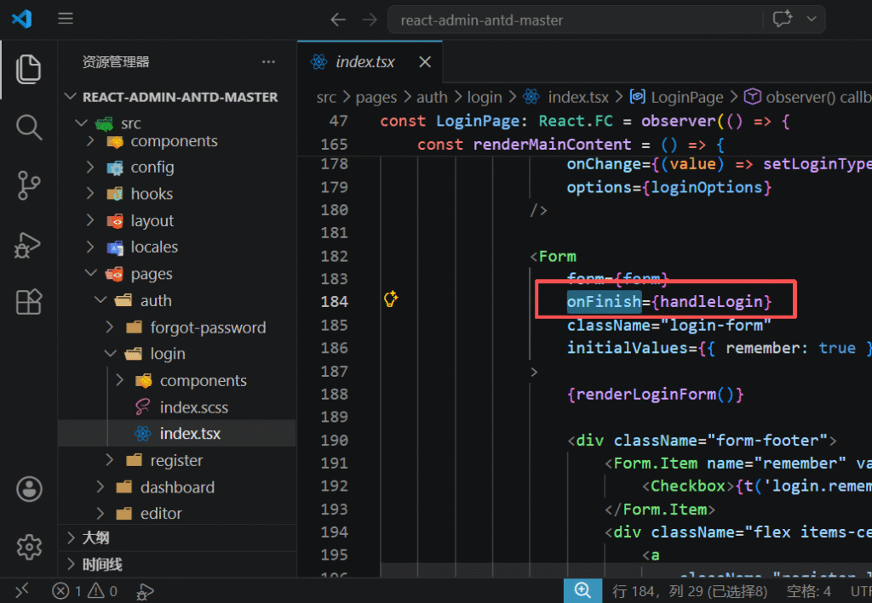Go back with the left arrow
The width and height of the screenshot is (872, 603).
[338, 20]
